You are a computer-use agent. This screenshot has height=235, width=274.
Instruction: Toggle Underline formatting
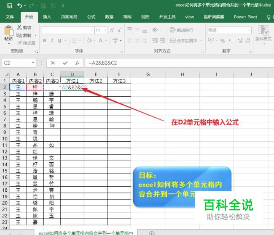coord(59,41)
